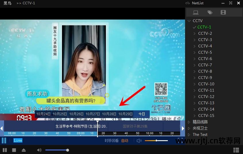Switch to channel CCTV-7

coord(205,65)
